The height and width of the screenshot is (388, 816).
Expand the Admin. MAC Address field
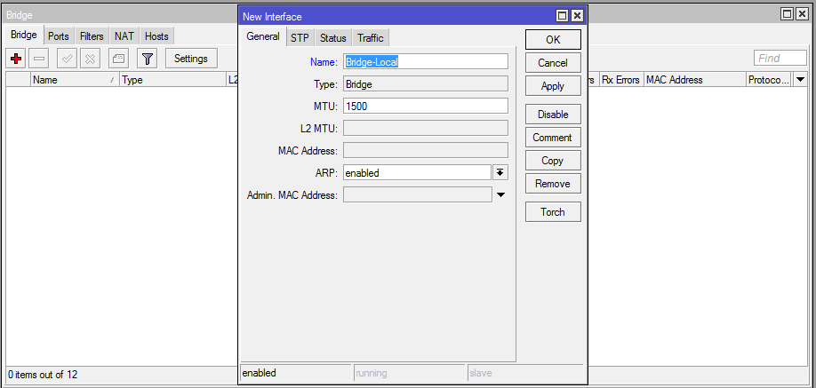(500, 194)
